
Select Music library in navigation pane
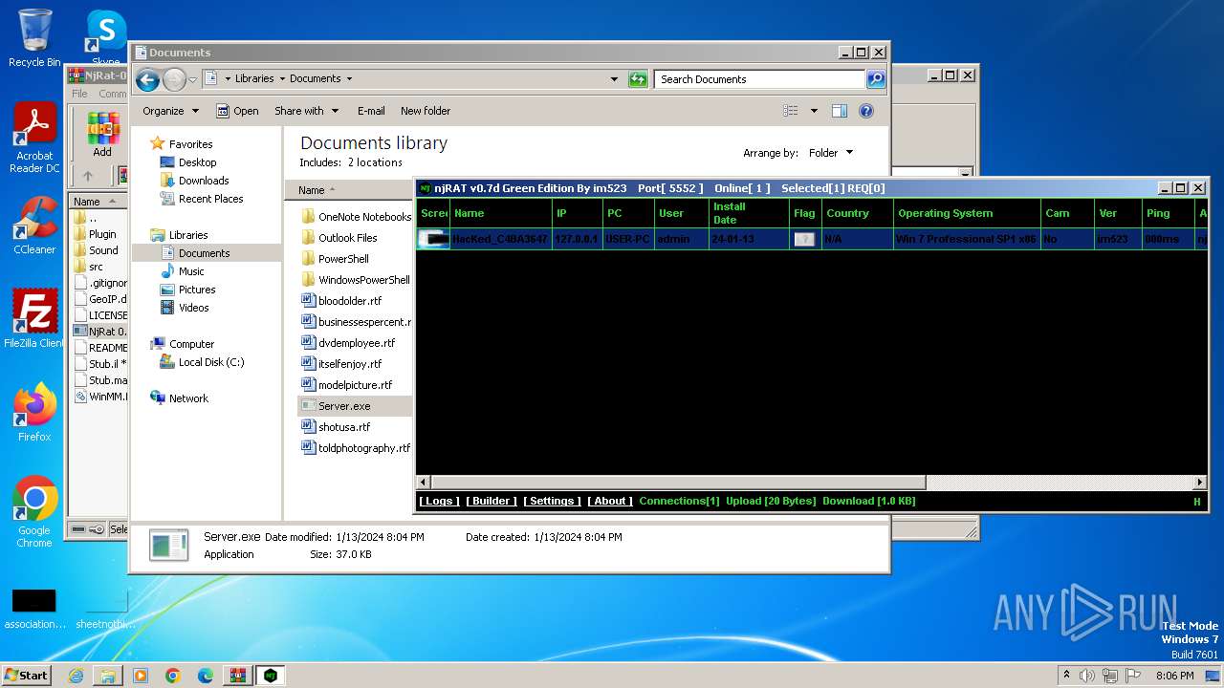191,271
